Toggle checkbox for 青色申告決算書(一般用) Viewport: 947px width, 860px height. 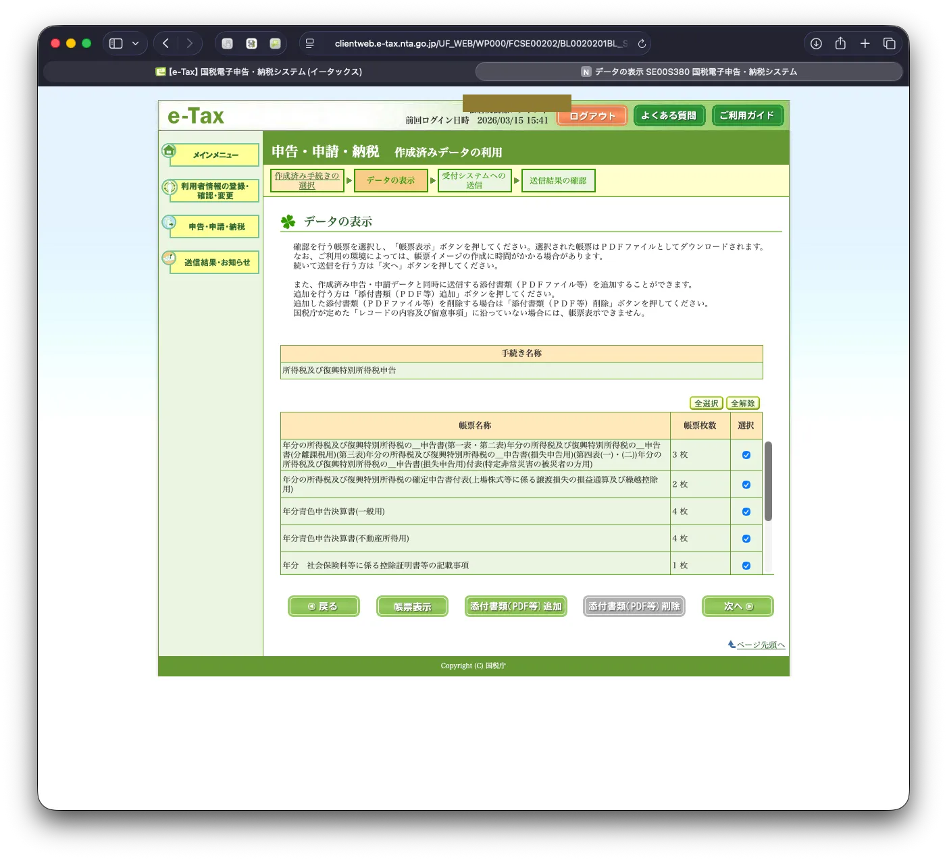pyautogui.click(x=746, y=512)
